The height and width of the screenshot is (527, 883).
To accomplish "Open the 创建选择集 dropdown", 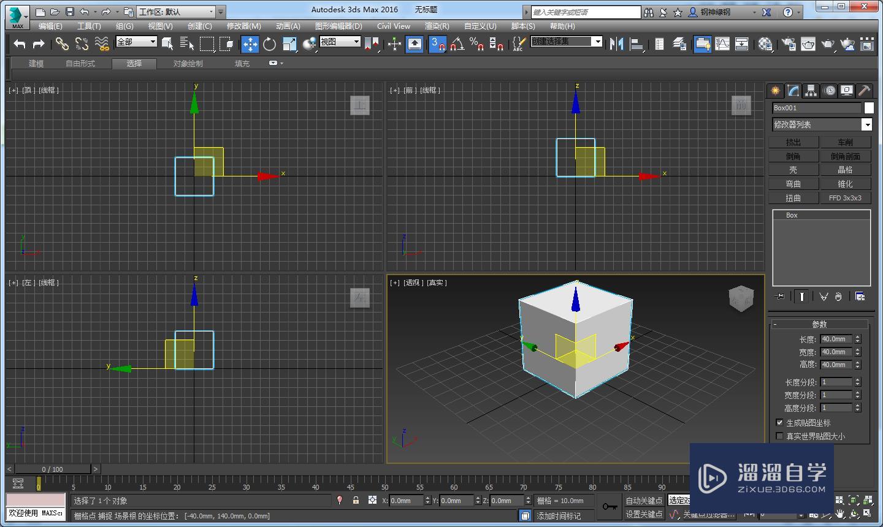I will pyautogui.click(x=597, y=41).
